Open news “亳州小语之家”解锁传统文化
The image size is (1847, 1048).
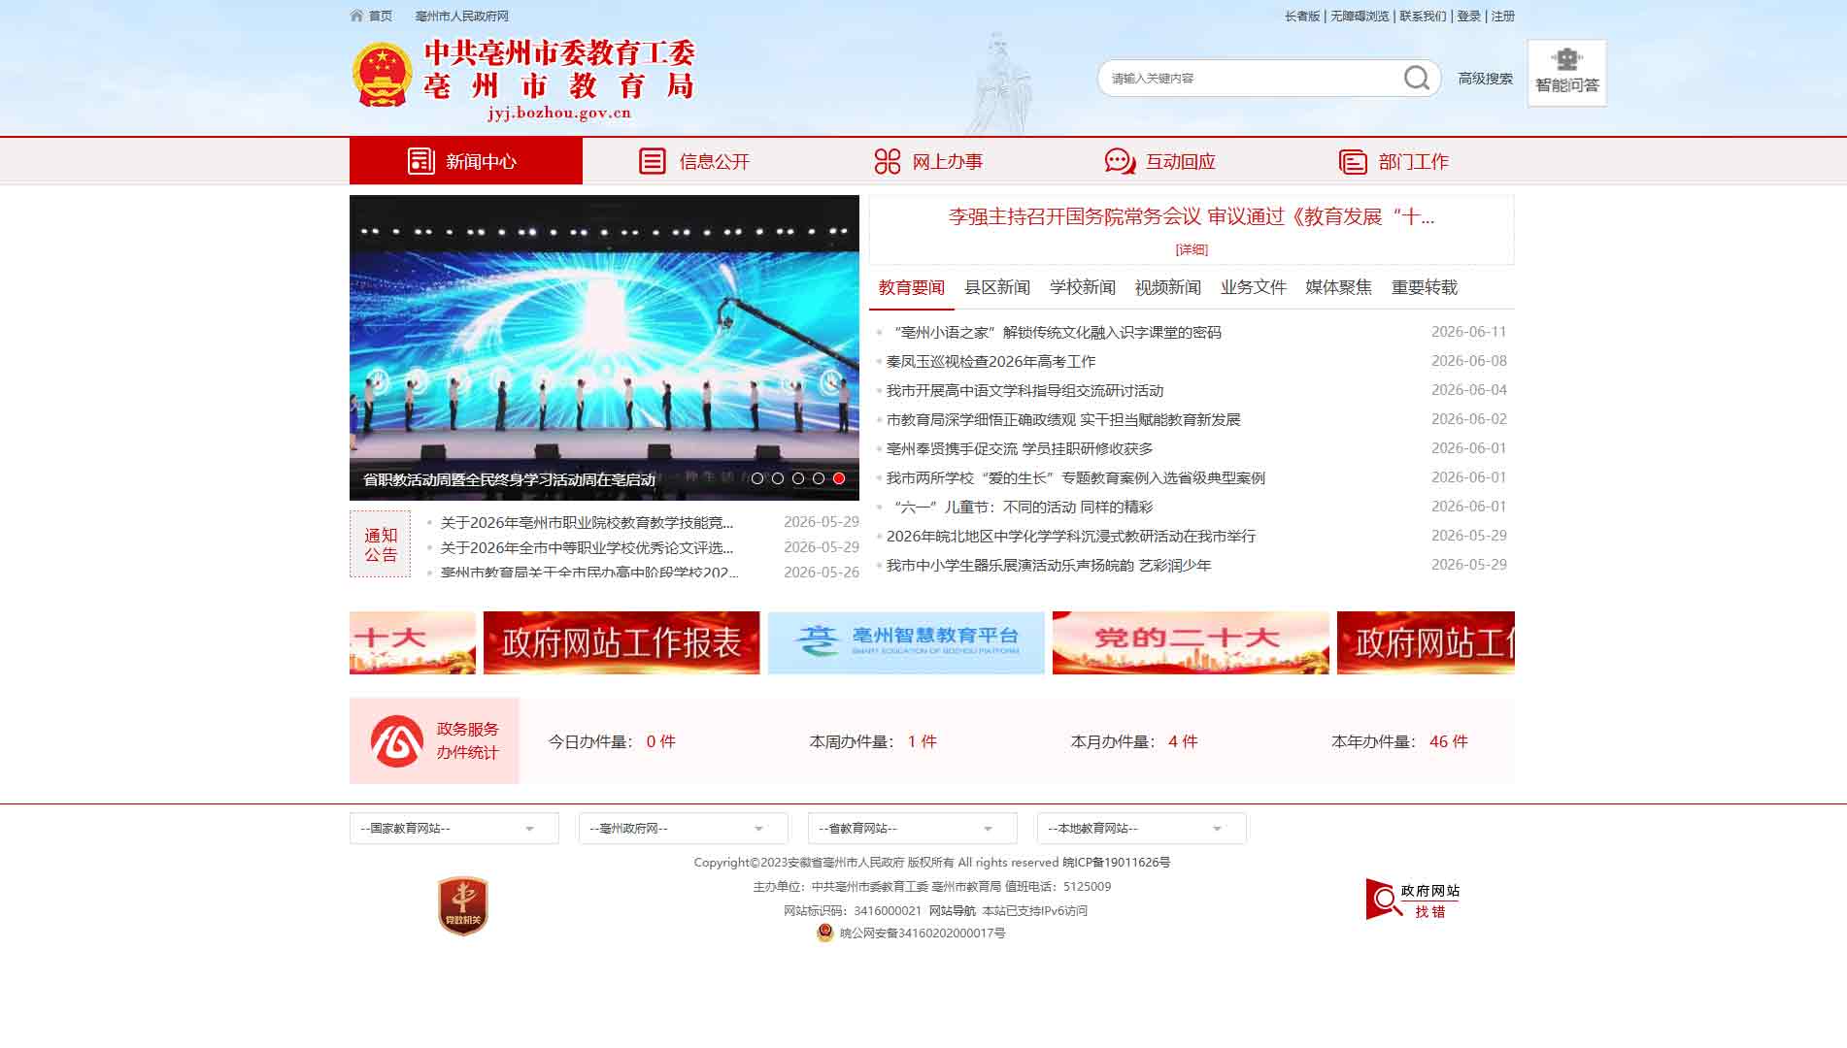1055,332
